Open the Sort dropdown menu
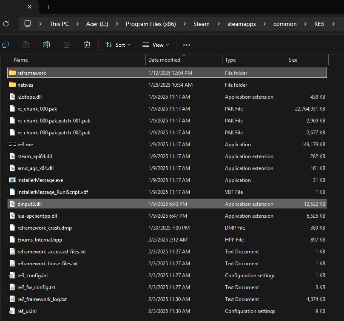This screenshot has height=321, width=344. [118, 45]
